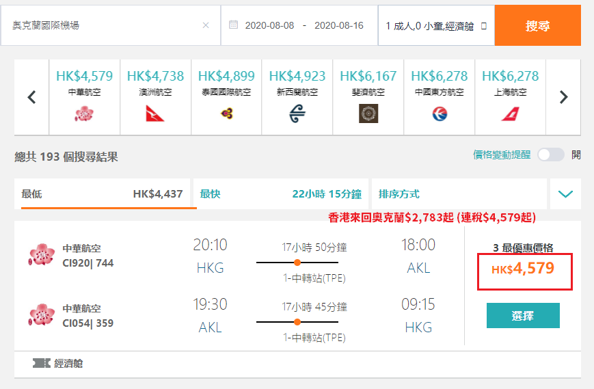This screenshot has height=389, width=594.
Task: Show more airlines with the right arrow
Action: (x=564, y=97)
